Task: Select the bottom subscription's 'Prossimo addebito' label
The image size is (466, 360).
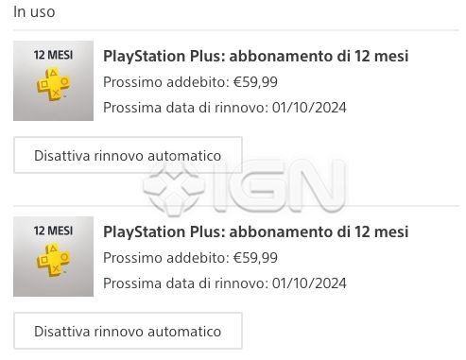Action: (166, 258)
